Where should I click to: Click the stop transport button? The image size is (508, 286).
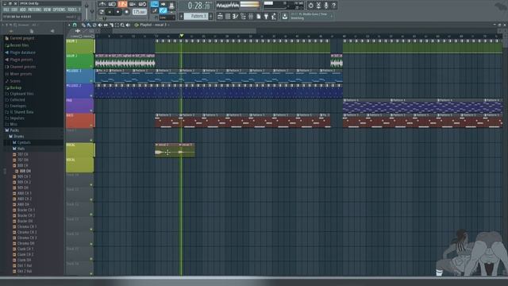tap(118, 12)
